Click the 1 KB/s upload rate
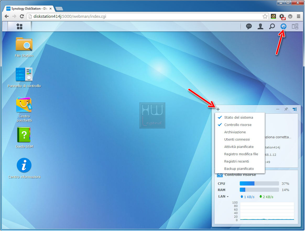305x231 pixels. coord(247,197)
